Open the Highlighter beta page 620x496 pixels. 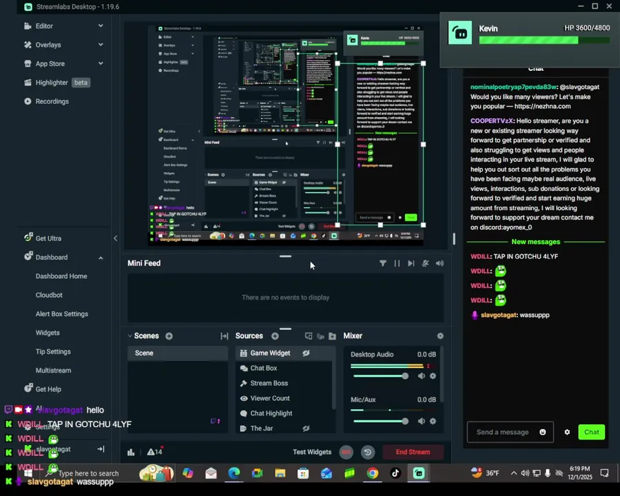click(x=57, y=82)
